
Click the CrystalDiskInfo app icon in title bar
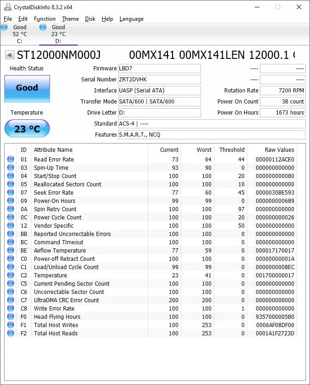pos(8,7)
